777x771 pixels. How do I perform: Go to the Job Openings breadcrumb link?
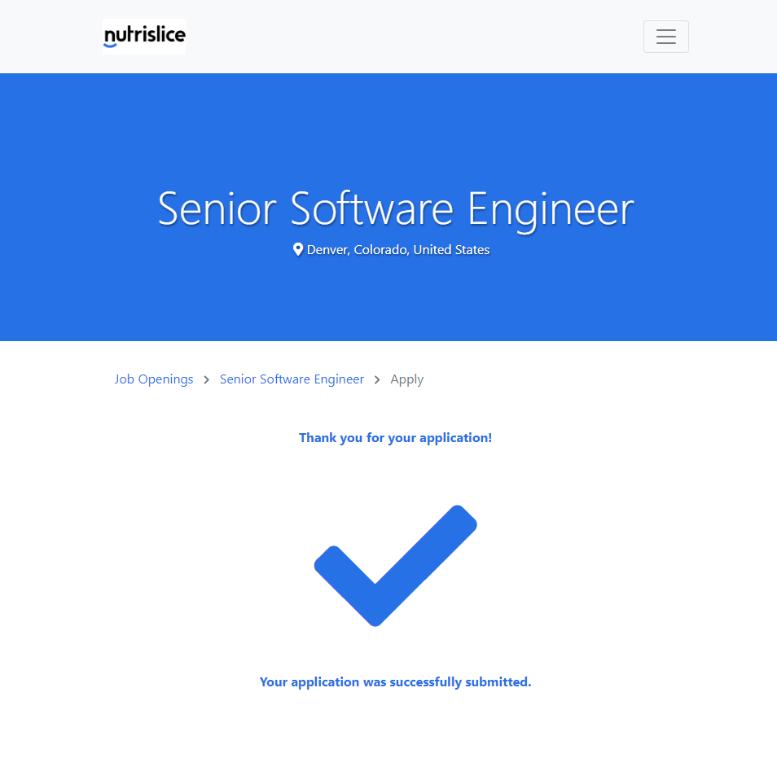(x=154, y=379)
